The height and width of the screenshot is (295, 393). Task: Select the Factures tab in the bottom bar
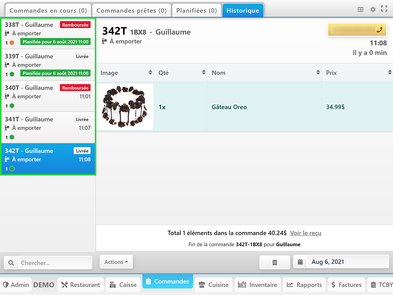coord(346,285)
